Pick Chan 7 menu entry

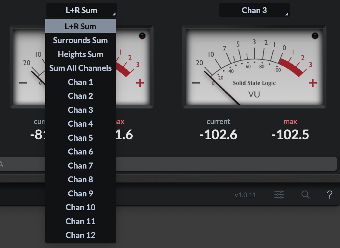(x=80, y=166)
